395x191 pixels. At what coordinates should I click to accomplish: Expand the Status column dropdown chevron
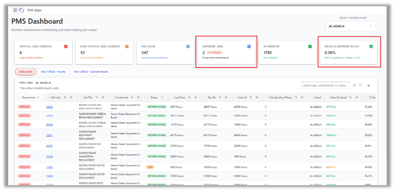(162, 98)
